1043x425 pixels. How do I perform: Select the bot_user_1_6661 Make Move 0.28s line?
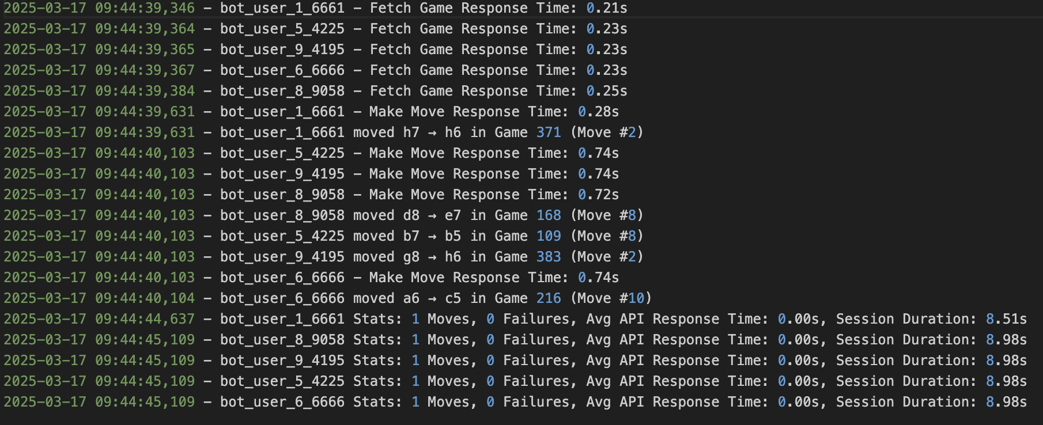pyautogui.click(x=312, y=112)
